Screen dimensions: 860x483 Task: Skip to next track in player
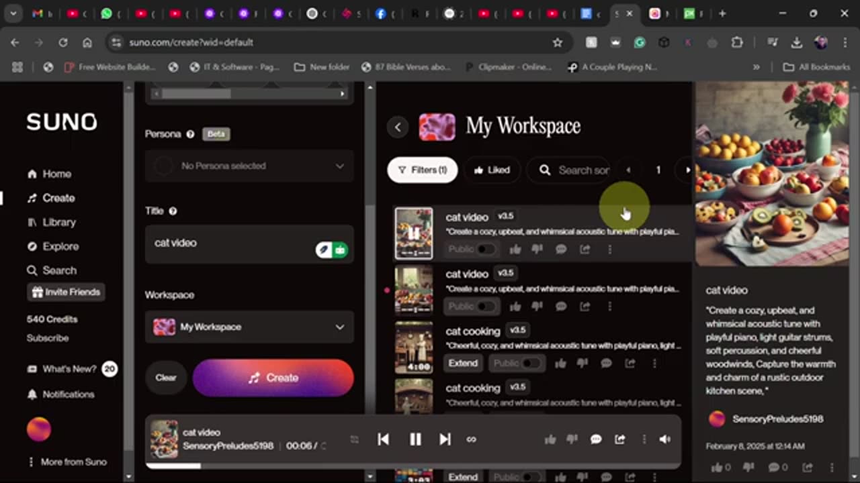[445, 439]
